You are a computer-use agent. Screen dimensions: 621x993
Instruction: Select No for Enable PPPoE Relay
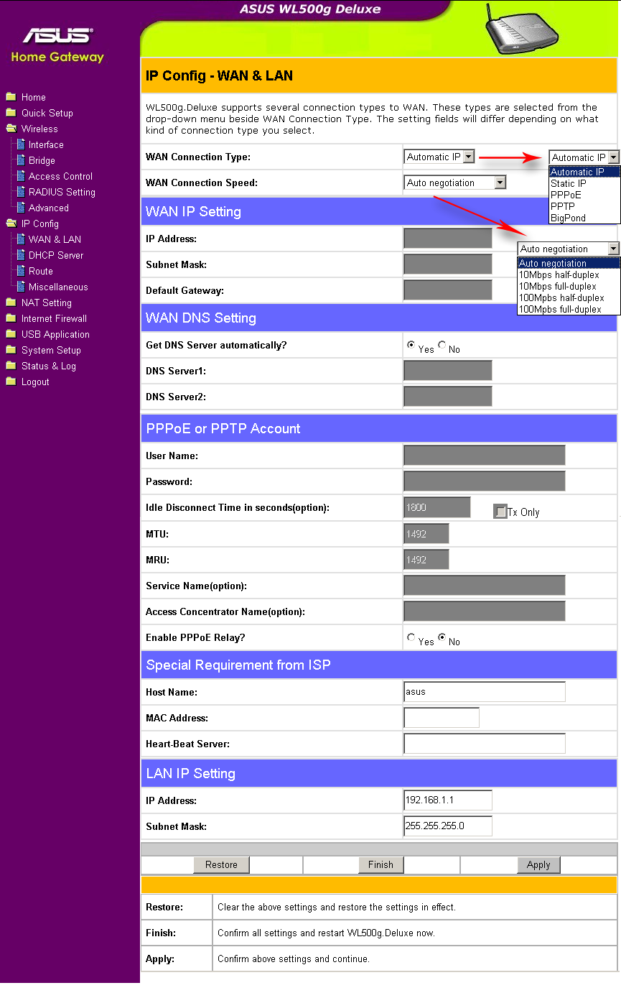(x=442, y=637)
